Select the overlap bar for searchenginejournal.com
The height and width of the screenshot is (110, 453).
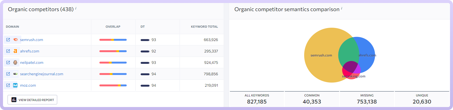pos(113,74)
